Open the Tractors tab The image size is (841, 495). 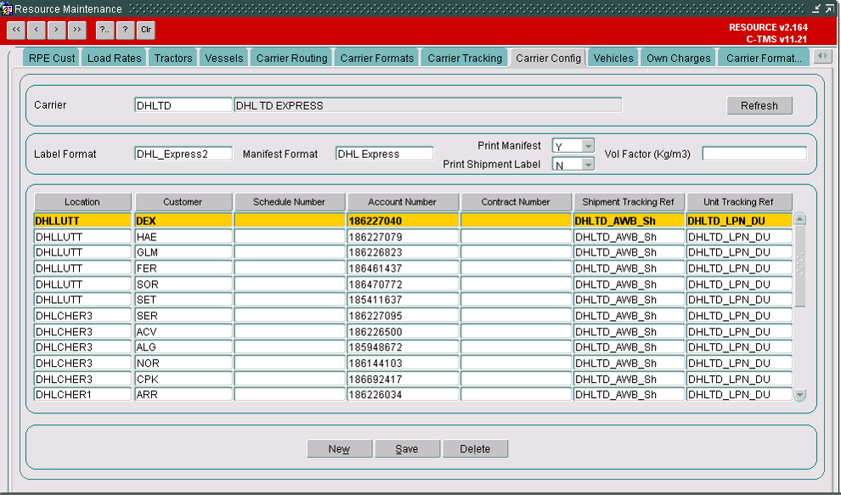(173, 58)
